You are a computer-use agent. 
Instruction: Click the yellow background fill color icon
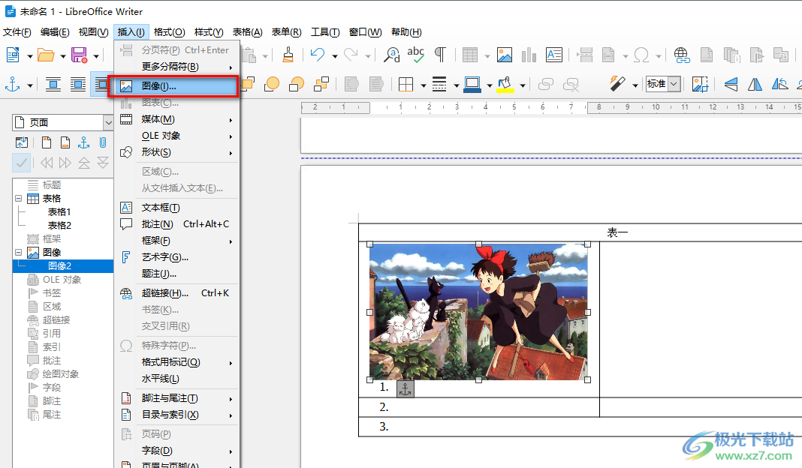tap(505, 84)
